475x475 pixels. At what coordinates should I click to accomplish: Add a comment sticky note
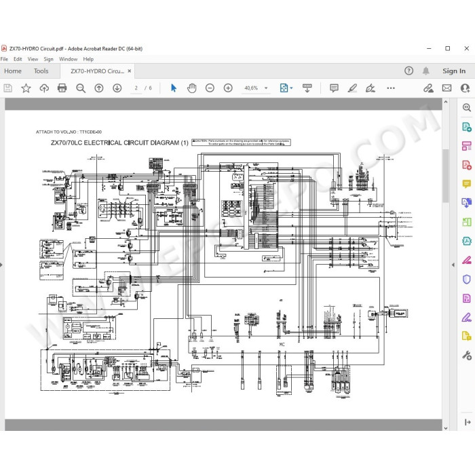pos(334,88)
